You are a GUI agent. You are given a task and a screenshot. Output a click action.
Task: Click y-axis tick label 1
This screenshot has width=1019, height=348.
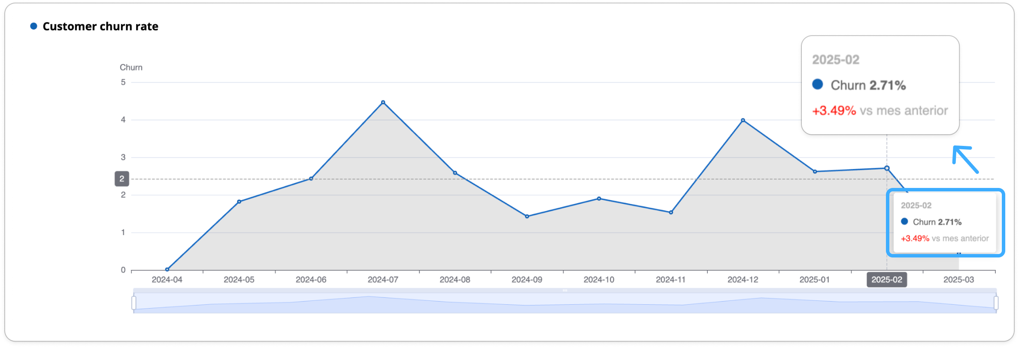point(123,232)
